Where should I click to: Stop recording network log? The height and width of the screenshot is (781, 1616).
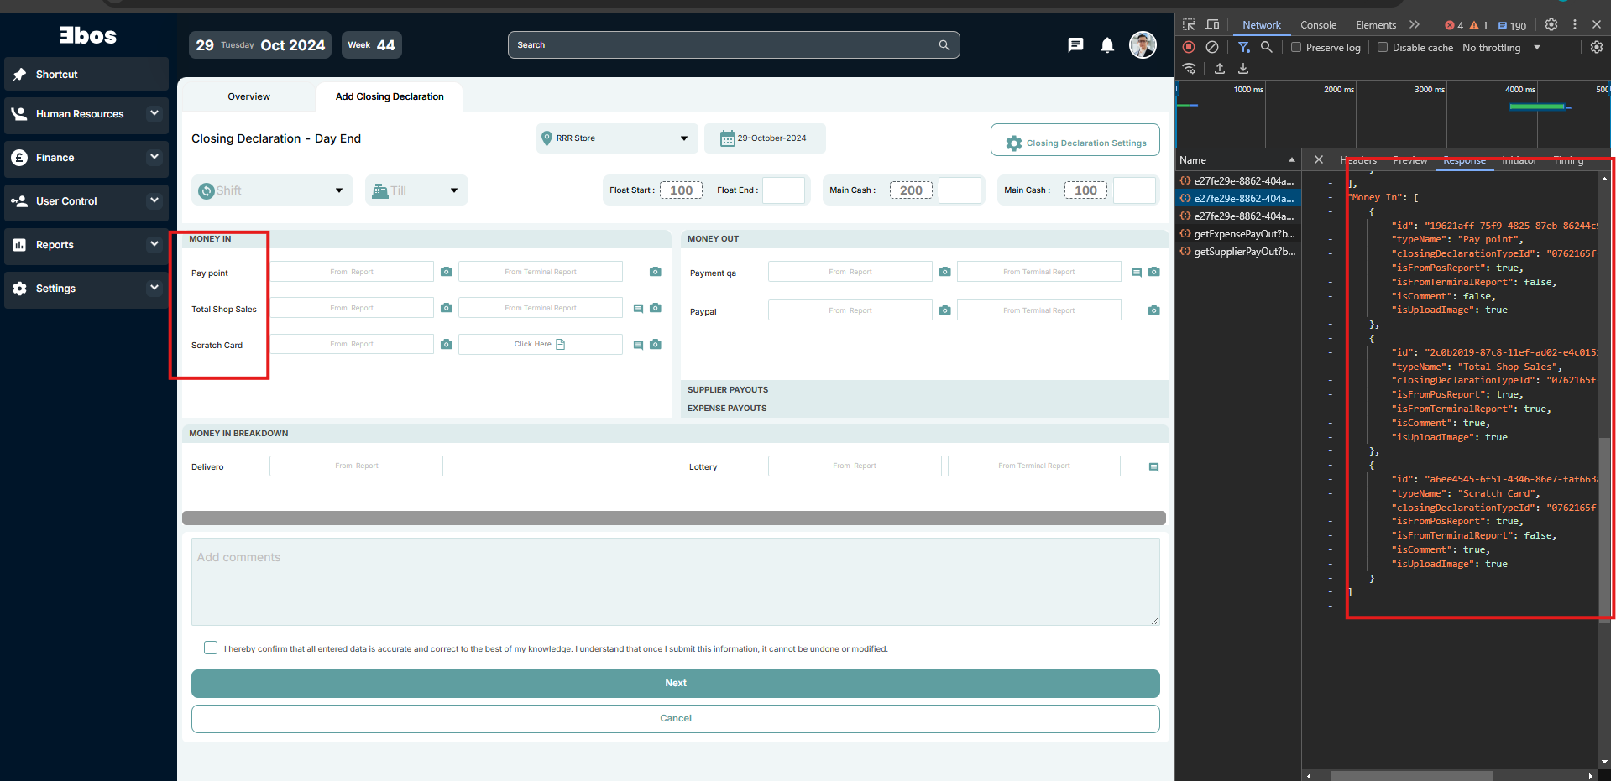[1189, 47]
